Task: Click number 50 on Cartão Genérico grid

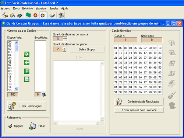Action: click(160, 68)
